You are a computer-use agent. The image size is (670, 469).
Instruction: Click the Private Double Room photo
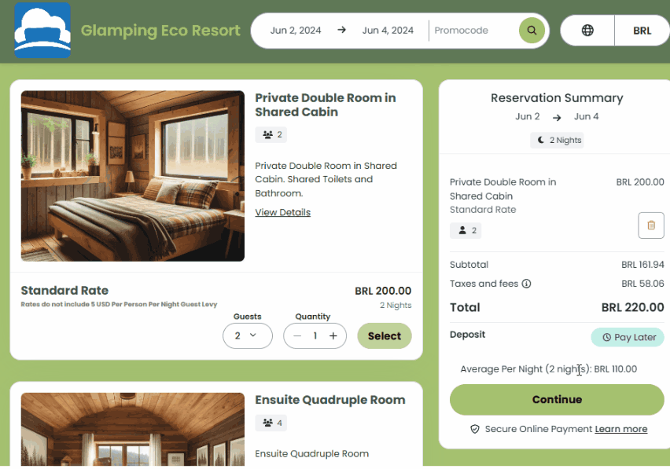[133, 176]
